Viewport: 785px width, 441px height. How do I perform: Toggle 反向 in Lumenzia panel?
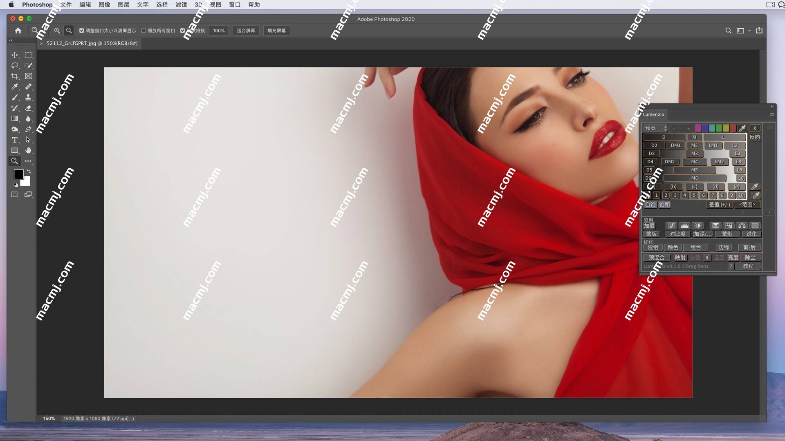coord(755,138)
